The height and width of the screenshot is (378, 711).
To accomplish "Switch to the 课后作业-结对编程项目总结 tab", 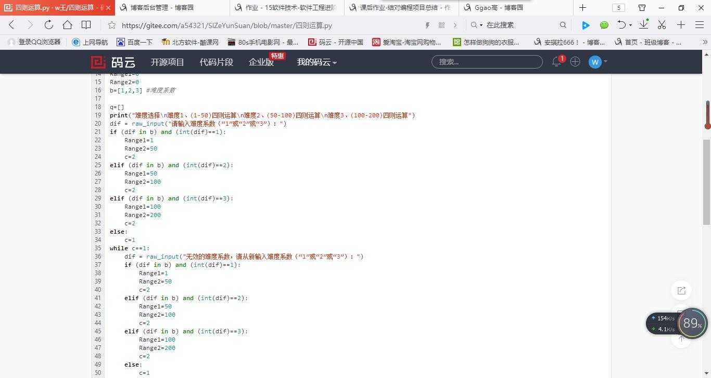I will pos(401,8).
